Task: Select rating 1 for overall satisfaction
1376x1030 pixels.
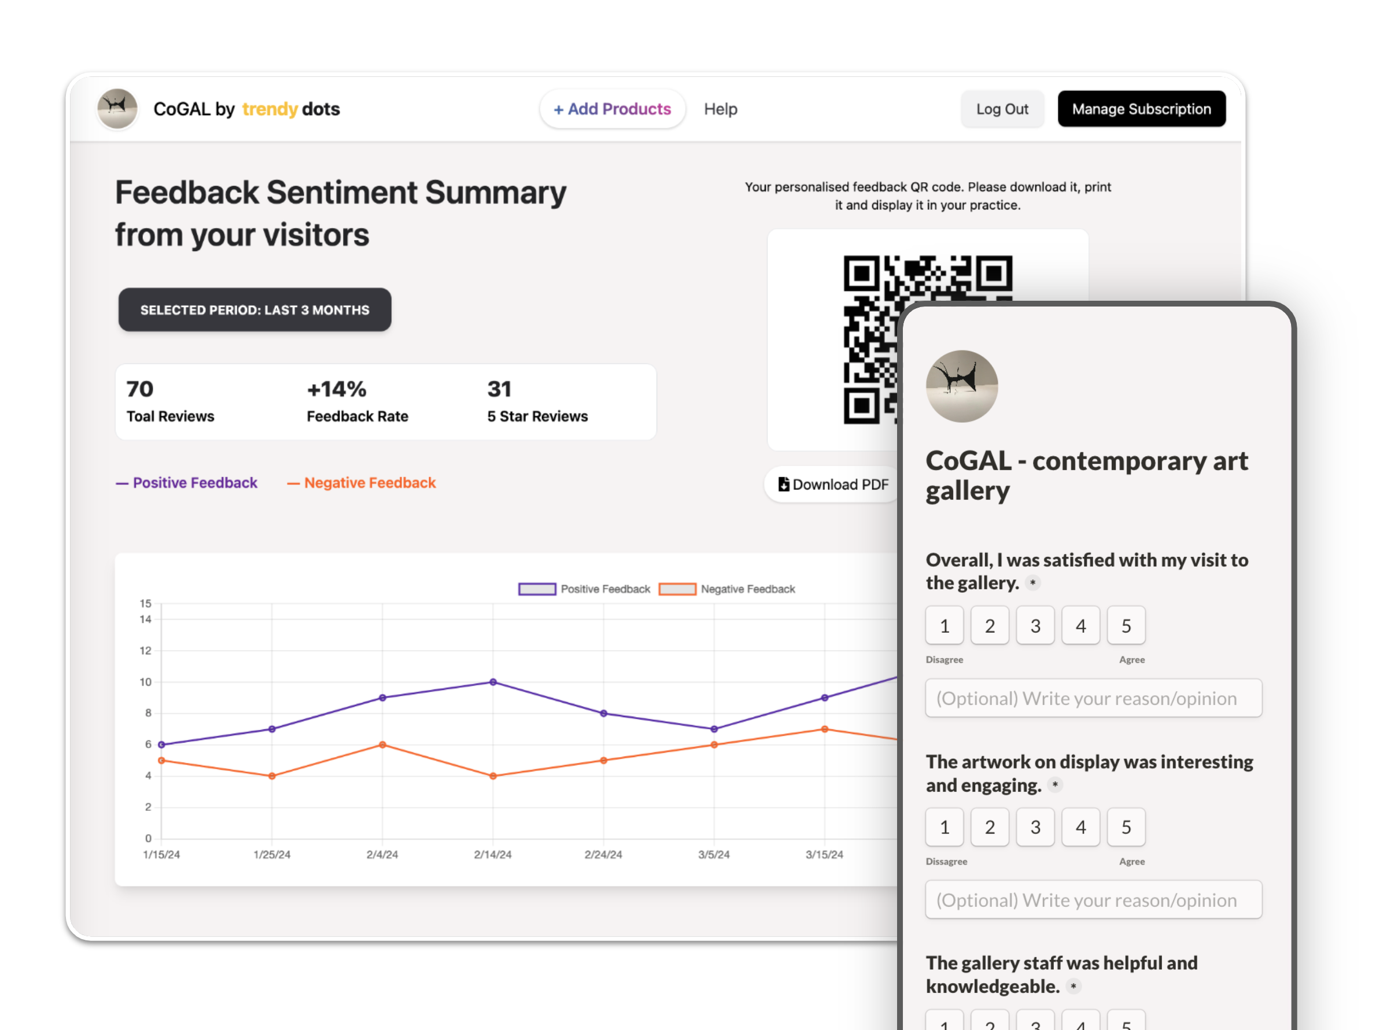Action: (945, 626)
